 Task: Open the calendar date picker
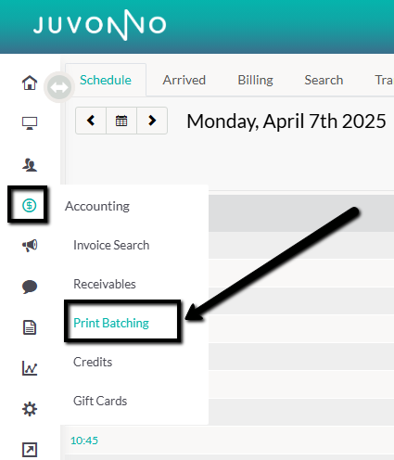121,121
